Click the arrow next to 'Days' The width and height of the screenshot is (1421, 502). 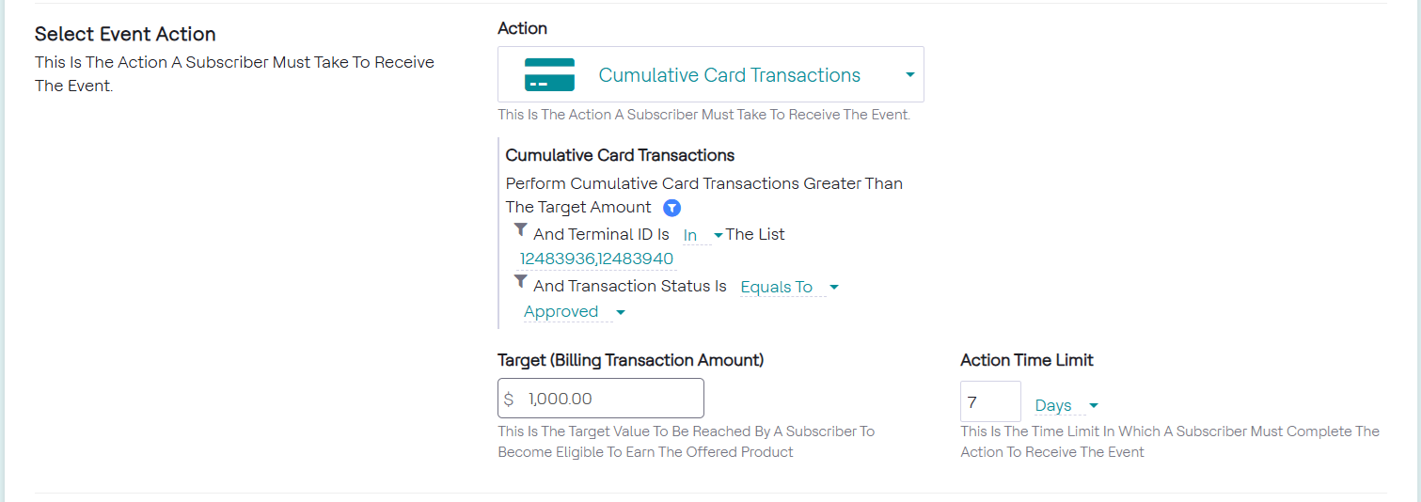coord(1094,406)
